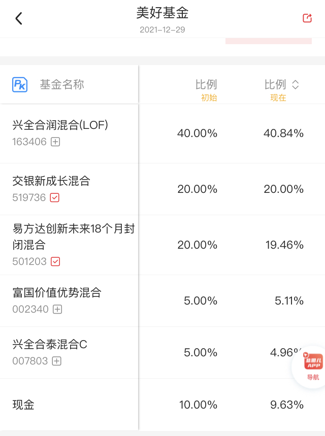Tap the back arrow icon
325x436 pixels.
pyautogui.click(x=19, y=19)
